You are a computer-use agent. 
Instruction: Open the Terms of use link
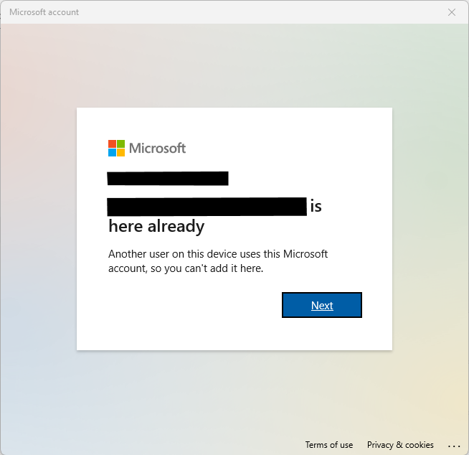(328, 445)
